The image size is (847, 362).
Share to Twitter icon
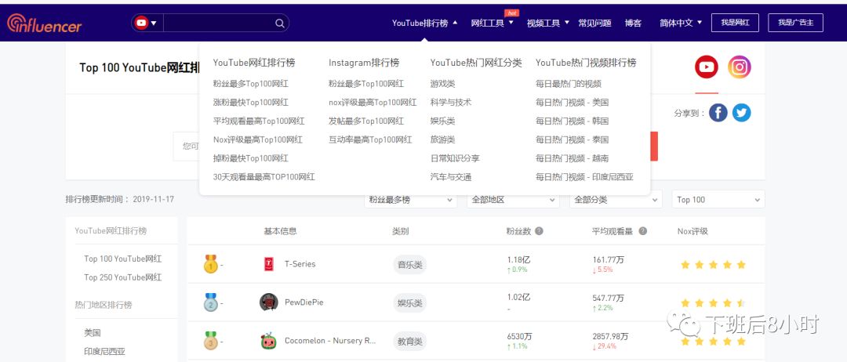(x=742, y=113)
